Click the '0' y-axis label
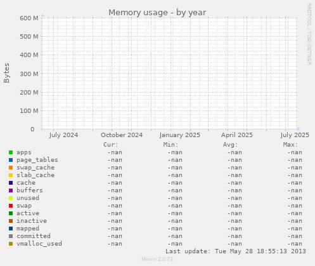This screenshot has width=315, height=266. [32, 130]
